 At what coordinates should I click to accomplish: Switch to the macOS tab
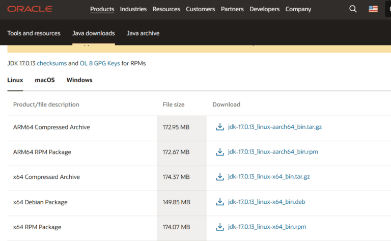tap(45, 80)
